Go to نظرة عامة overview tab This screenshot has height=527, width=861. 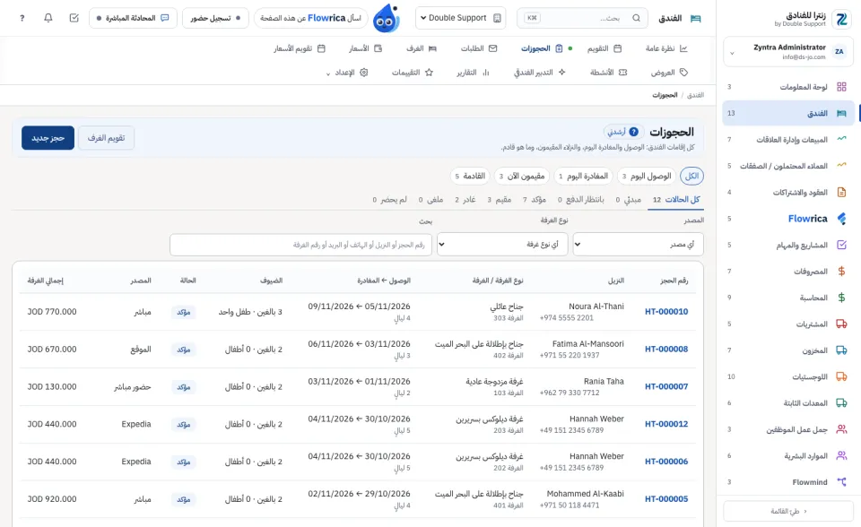[666, 48]
